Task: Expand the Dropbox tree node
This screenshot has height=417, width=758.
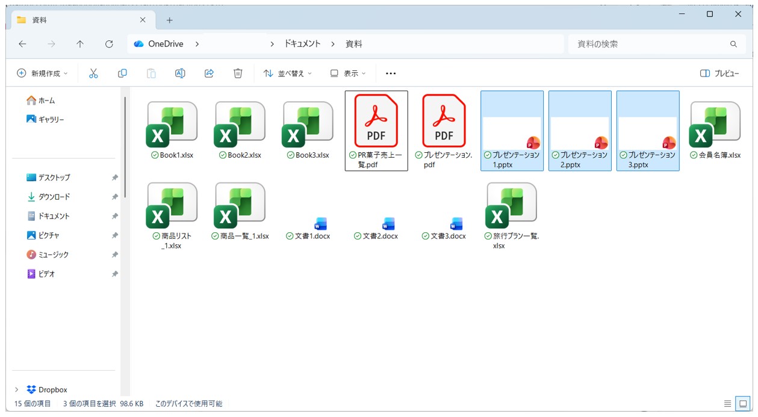Action: (17, 389)
